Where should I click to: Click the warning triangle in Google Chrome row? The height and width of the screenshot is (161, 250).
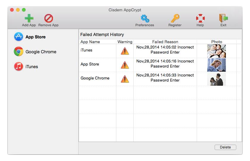[125, 79]
